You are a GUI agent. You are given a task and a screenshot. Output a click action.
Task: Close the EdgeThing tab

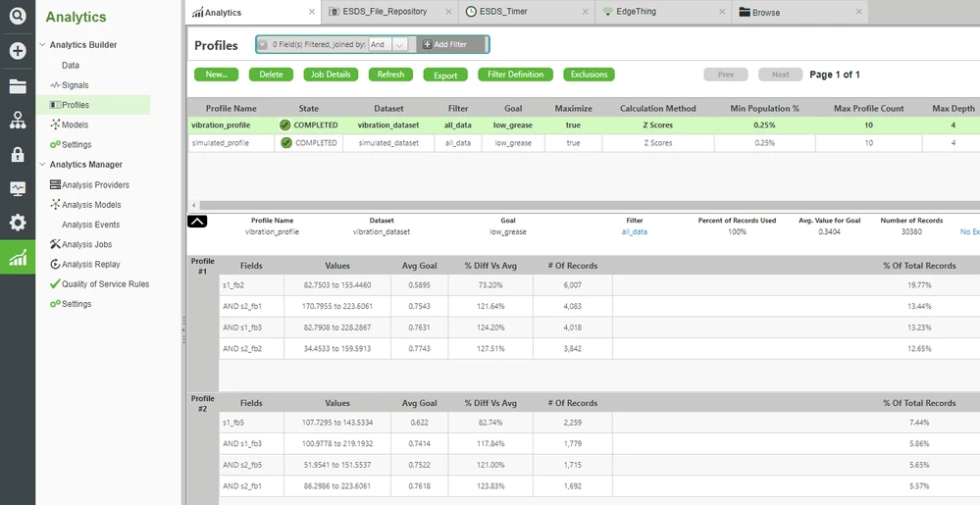[722, 12]
